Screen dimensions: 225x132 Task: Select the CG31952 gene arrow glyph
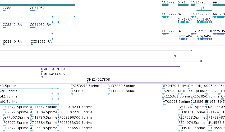coord(33,11)
